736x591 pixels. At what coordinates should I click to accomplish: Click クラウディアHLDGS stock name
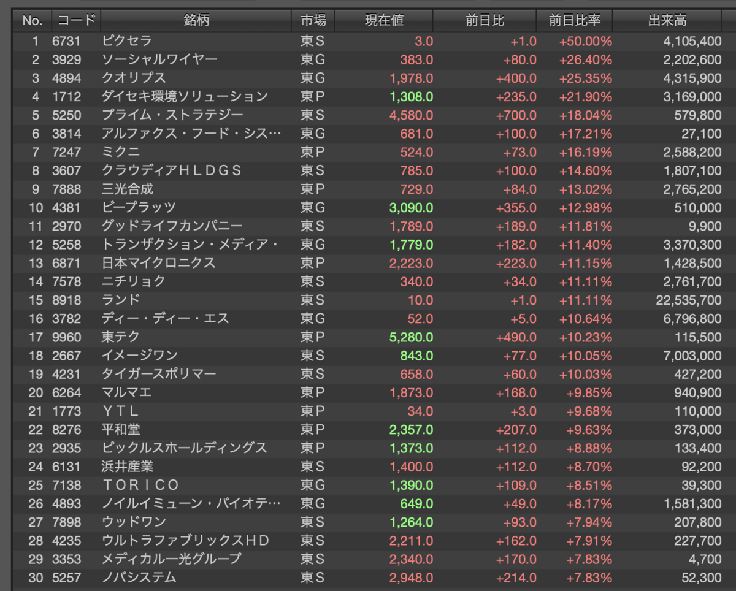click(x=172, y=170)
